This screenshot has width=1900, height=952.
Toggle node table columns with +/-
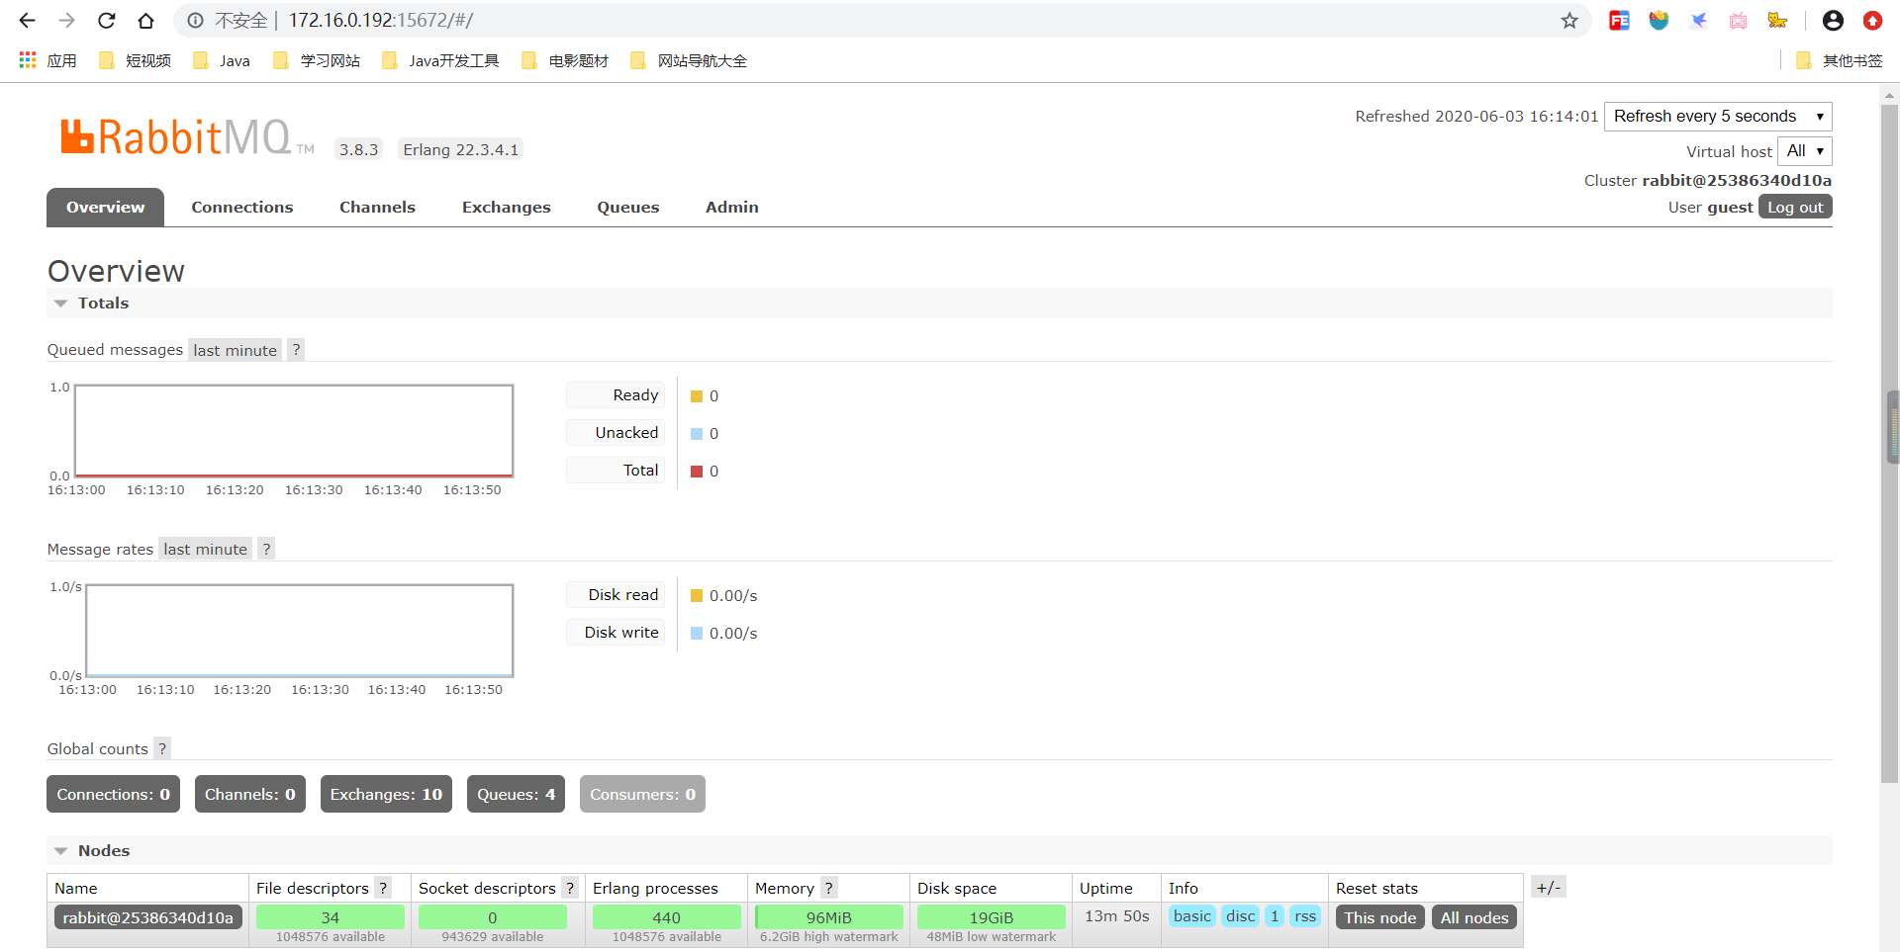click(x=1549, y=887)
